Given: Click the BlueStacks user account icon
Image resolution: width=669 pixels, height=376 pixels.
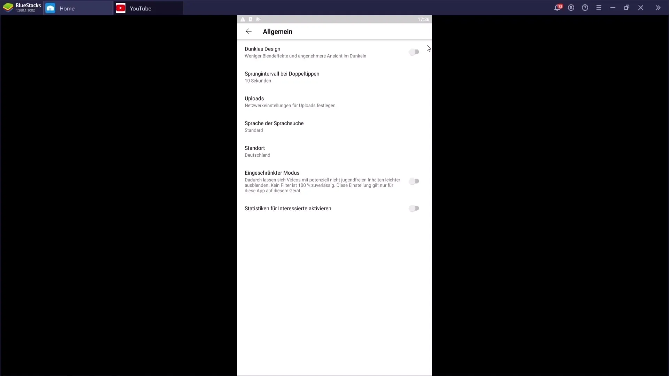Looking at the screenshot, I should [x=571, y=8].
